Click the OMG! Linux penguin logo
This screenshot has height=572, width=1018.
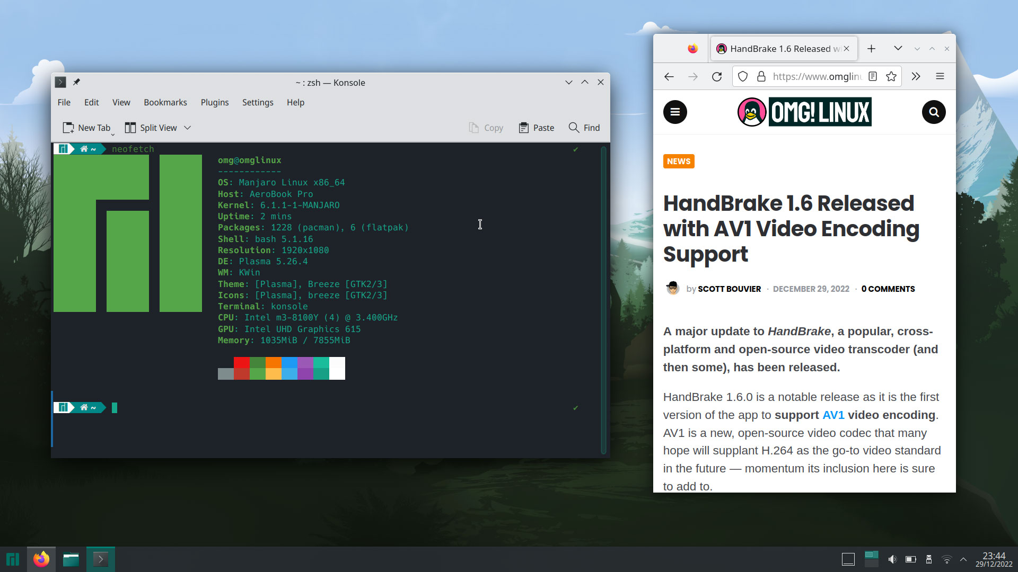[752, 112]
